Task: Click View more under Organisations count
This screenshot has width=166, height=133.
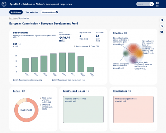Action: pyautogui.click(x=84, y=39)
